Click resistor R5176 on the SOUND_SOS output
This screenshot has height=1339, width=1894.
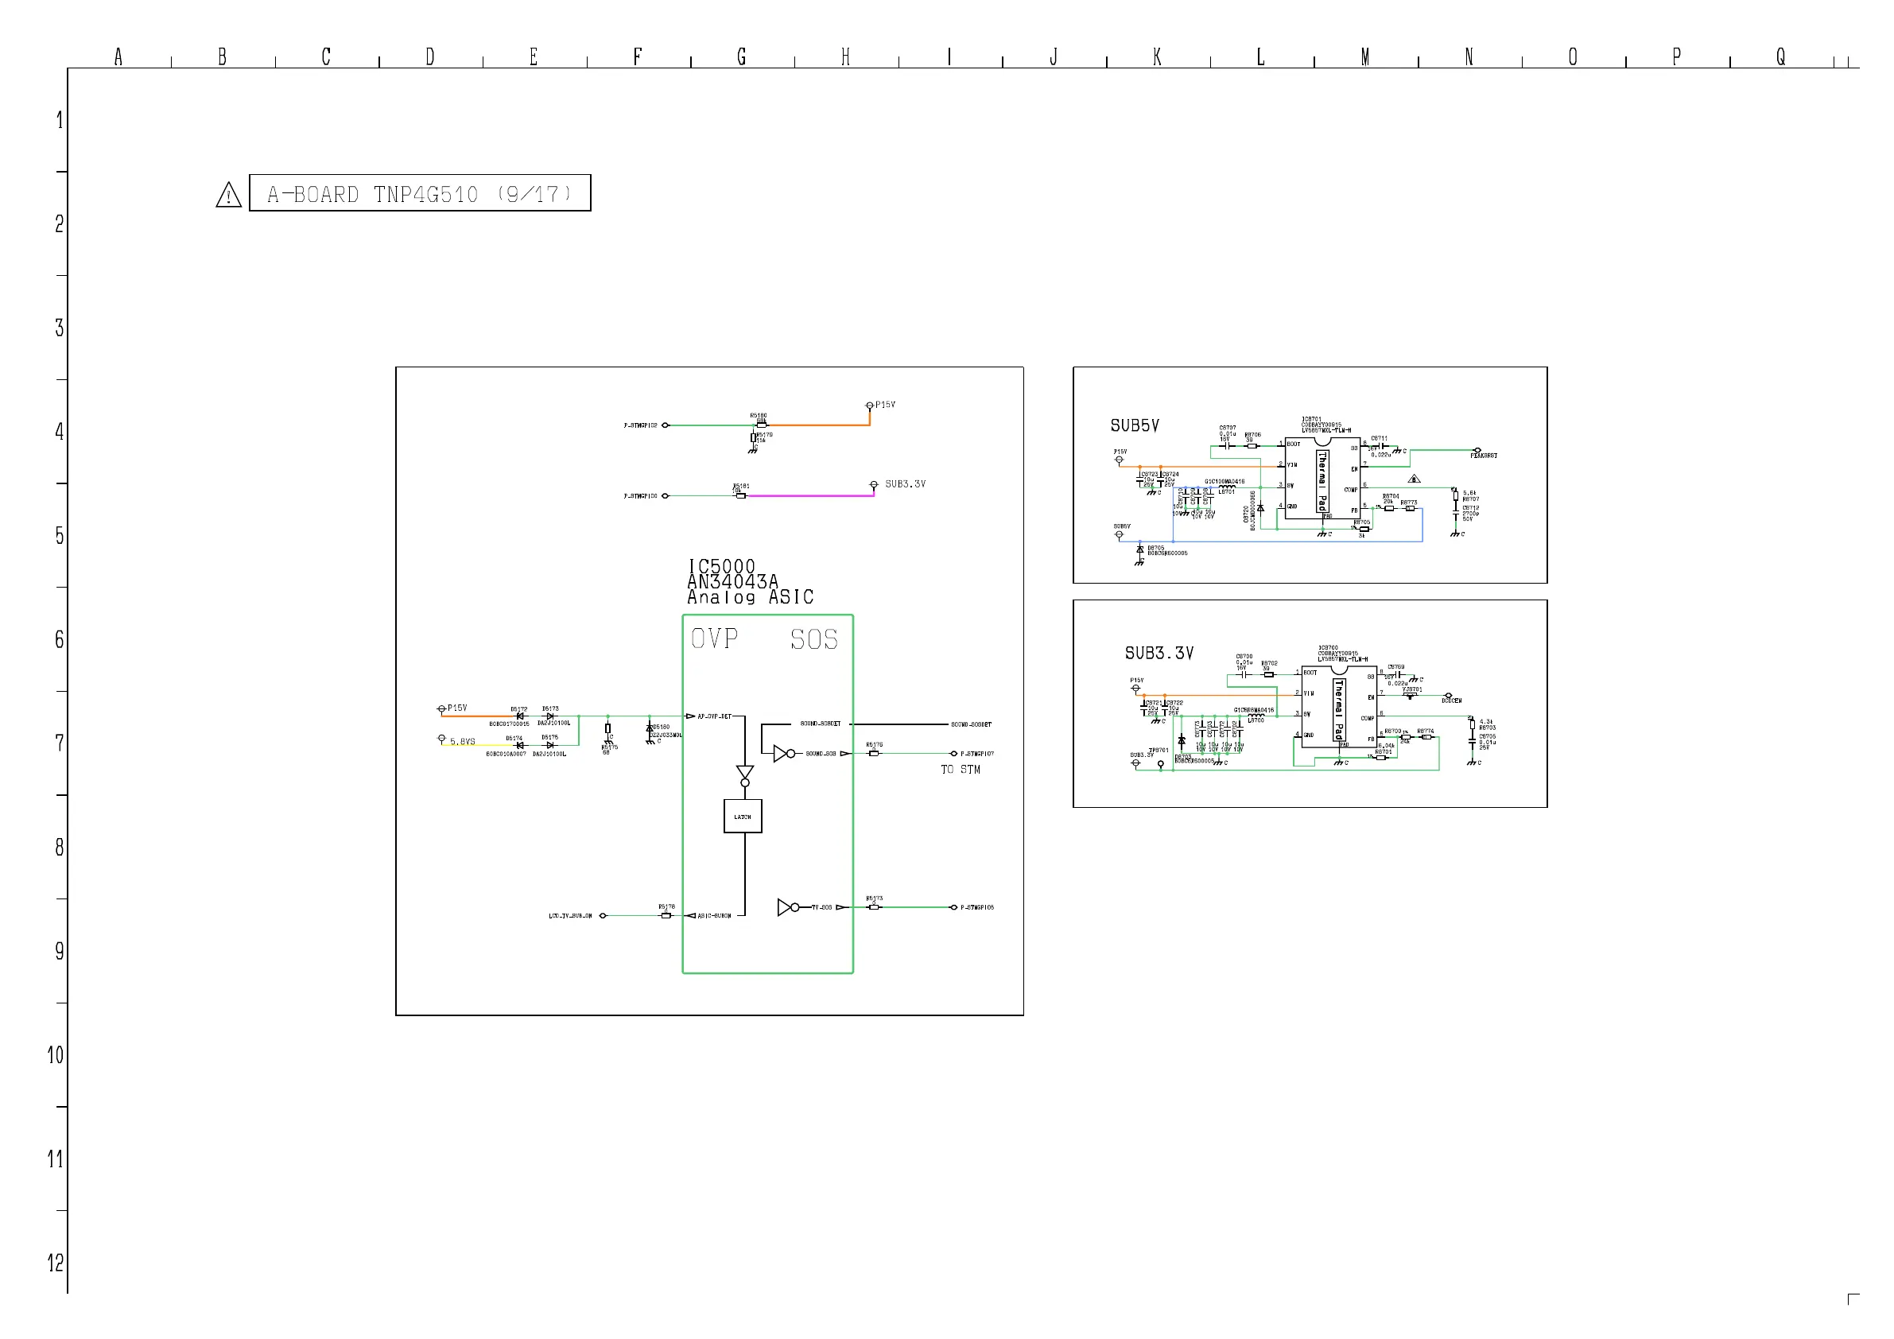coord(874,753)
